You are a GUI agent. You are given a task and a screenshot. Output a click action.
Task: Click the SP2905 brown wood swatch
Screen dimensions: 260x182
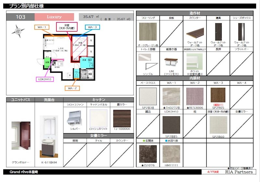[218, 95]
